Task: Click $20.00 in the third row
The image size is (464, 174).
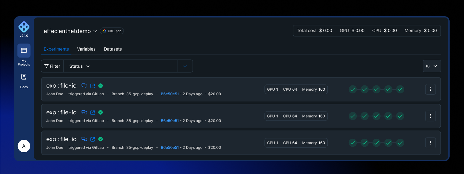Action: [x=215, y=147]
